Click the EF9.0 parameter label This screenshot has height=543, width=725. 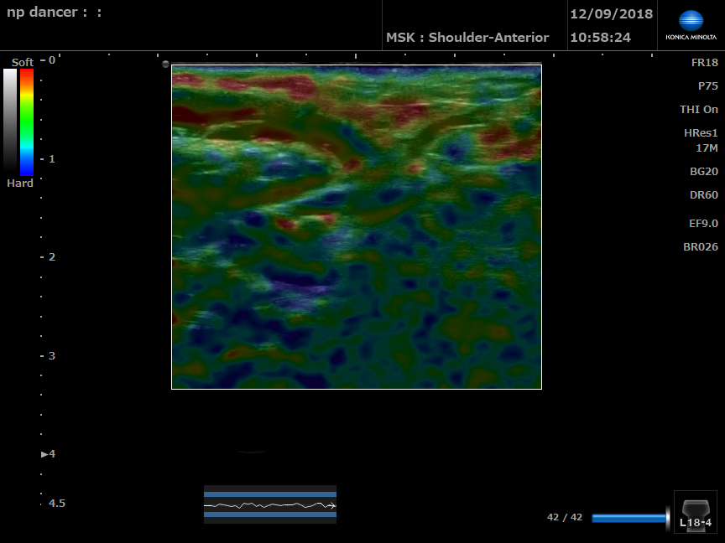(703, 224)
